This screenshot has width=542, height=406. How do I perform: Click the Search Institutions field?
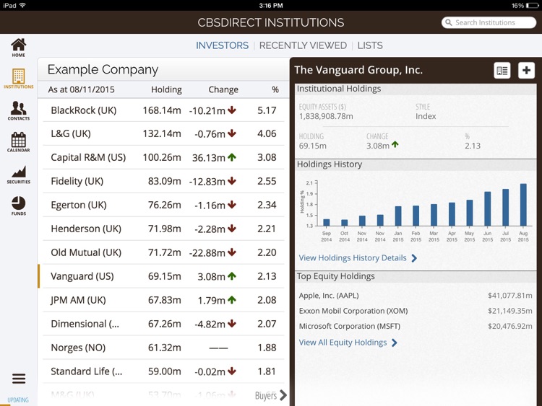click(489, 22)
